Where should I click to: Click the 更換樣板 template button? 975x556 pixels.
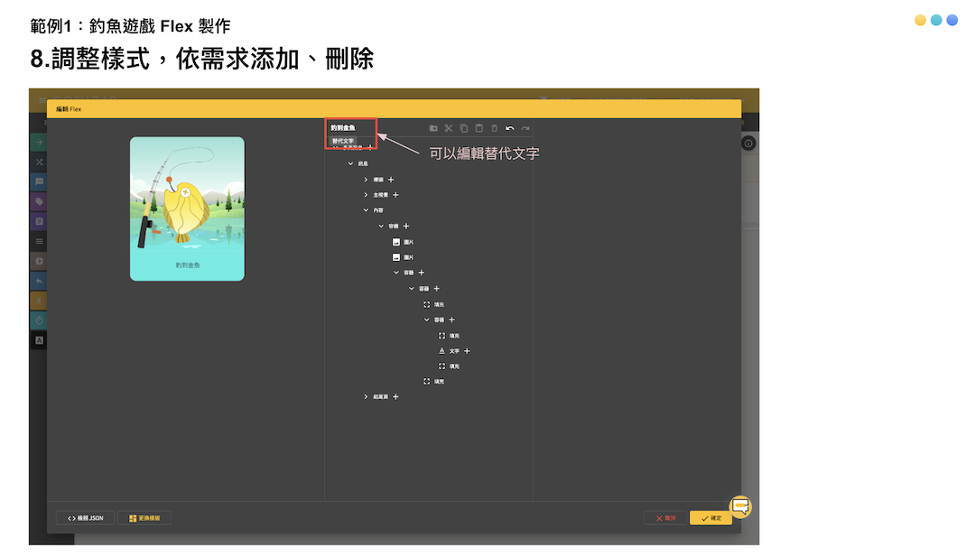click(x=144, y=518)
